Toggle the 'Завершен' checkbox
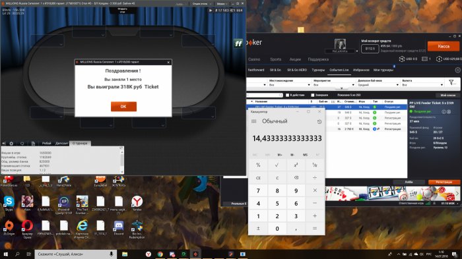Screen dimensions: 462x259 coord(313,95)
